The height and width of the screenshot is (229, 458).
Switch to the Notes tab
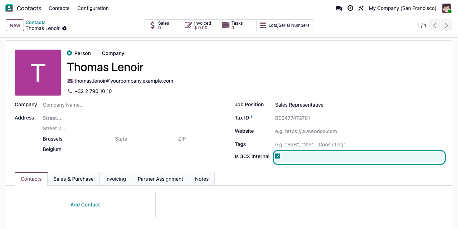(202, 179)
